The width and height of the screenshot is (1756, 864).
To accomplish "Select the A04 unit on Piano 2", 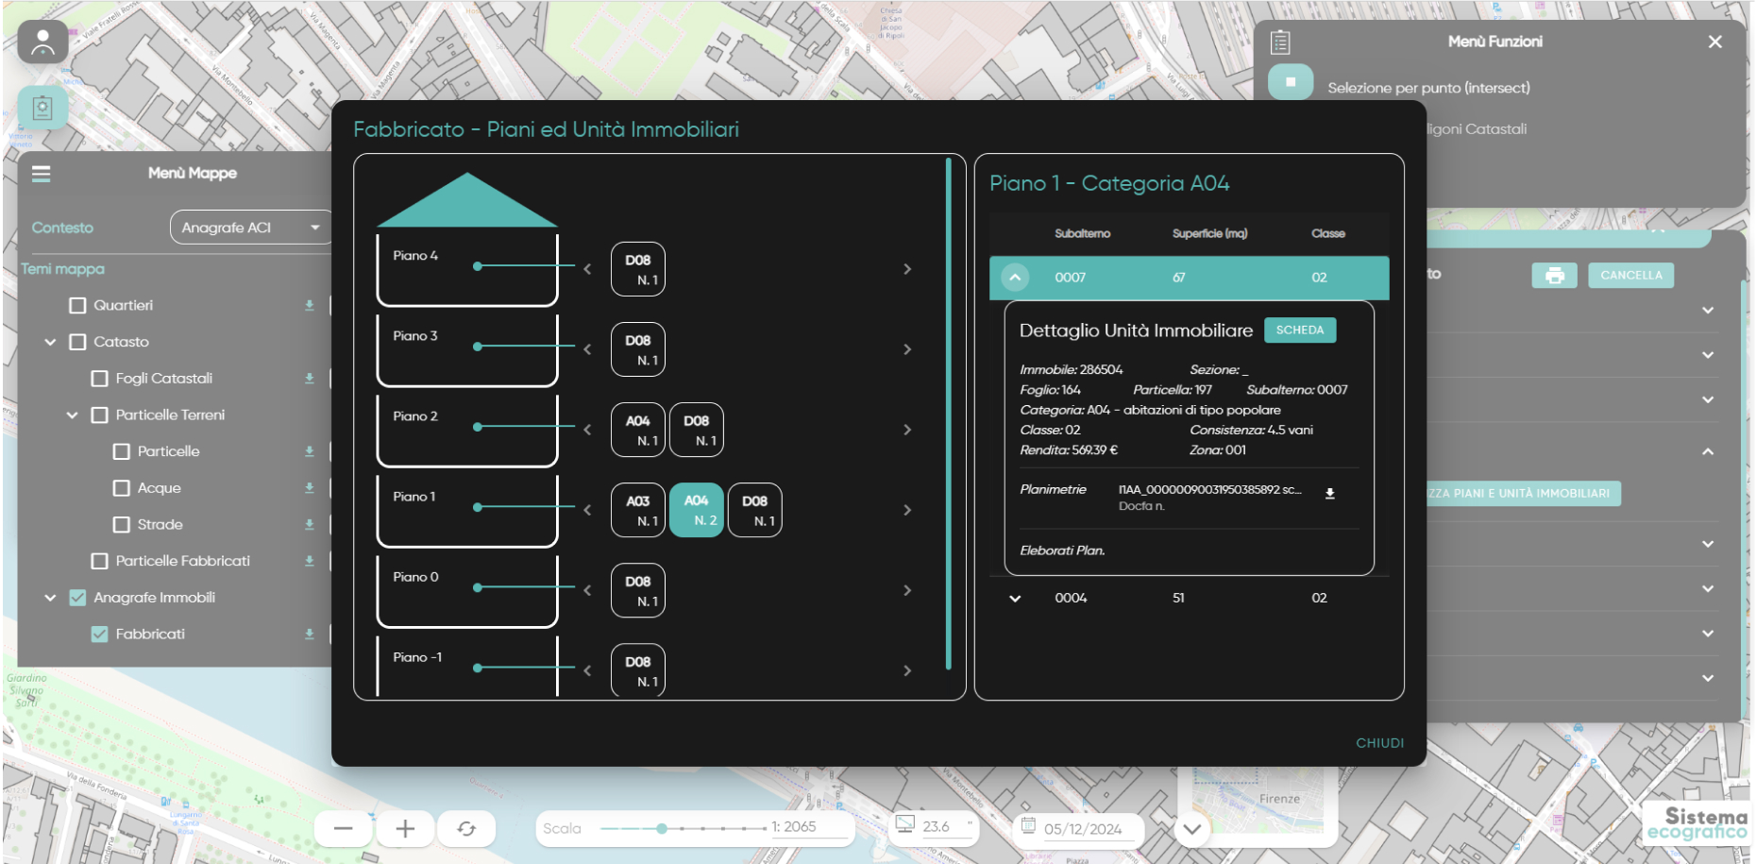I will point(638,430).
